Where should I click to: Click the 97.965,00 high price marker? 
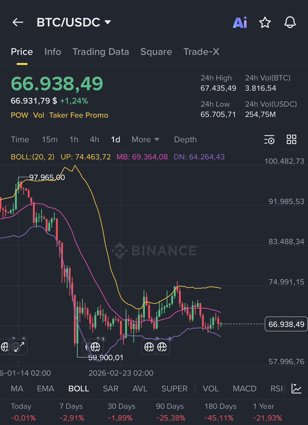47,178
